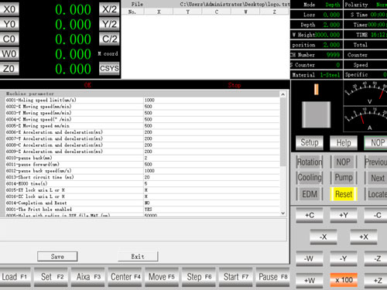Click the Material value 1-Steel
This screenshot has width=387, height=290.
coord(330,75)
